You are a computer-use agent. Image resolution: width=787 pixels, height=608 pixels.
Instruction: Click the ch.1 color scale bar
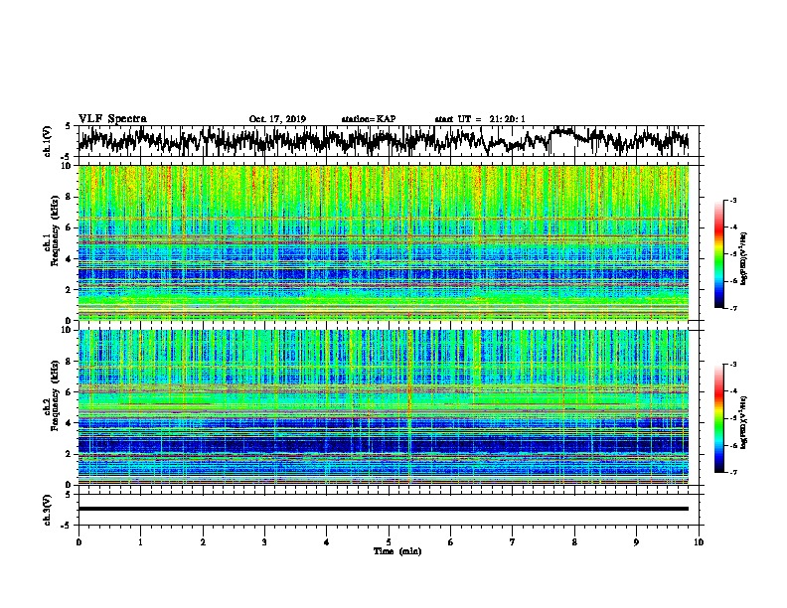pyautogui.click(x=718, y=254)
